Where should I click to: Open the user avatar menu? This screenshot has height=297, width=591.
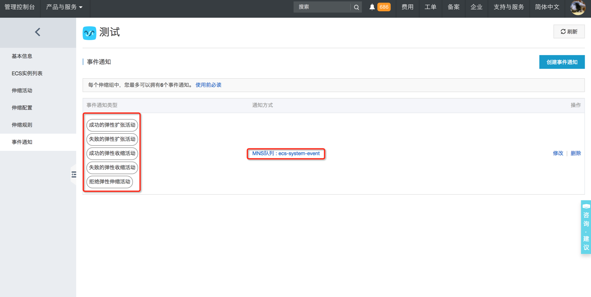(578, 7)
